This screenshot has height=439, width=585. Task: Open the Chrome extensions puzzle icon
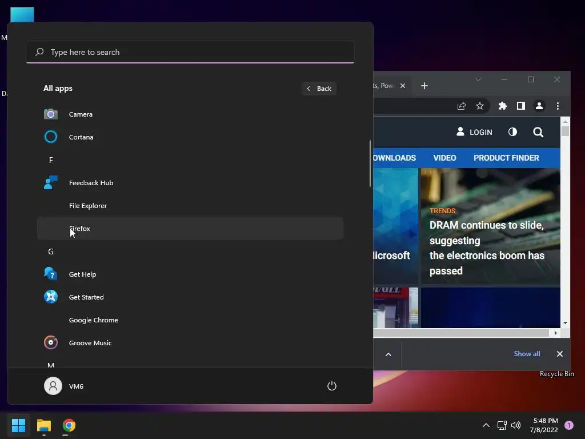503,106
